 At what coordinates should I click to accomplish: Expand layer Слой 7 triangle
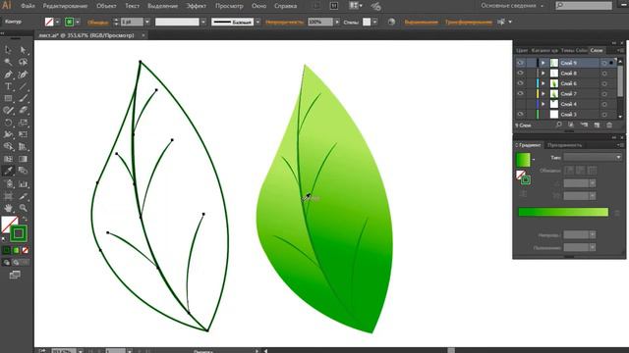coord(543,94)
